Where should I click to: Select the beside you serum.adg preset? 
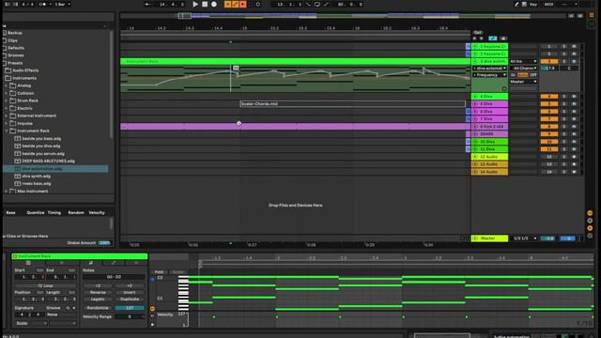click(43, 153)
